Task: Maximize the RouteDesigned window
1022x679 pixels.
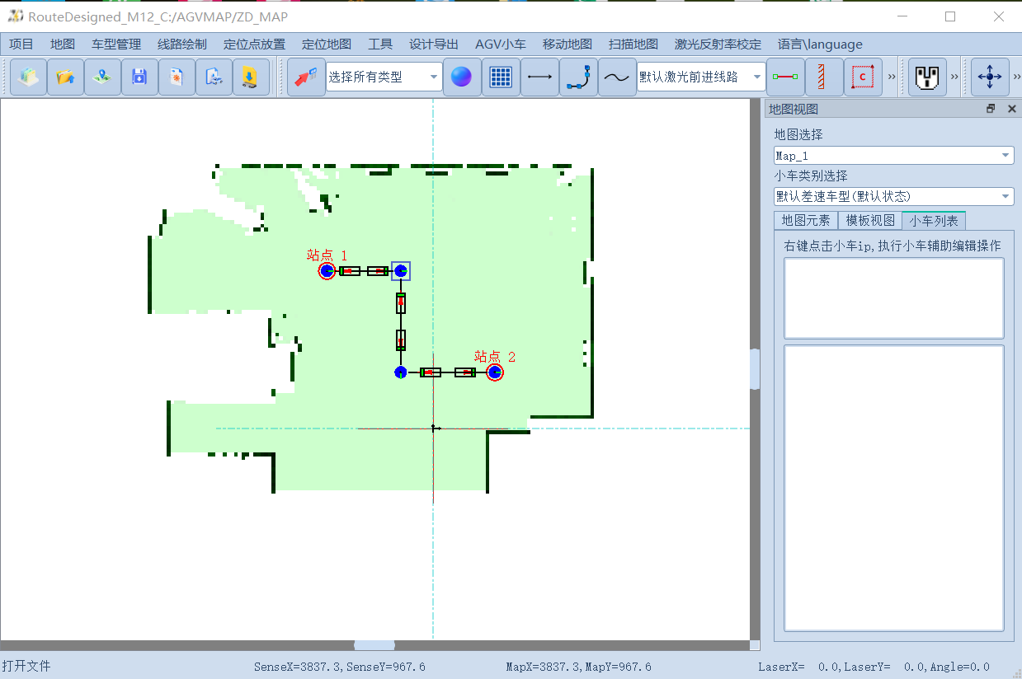Action: [950, 16]
